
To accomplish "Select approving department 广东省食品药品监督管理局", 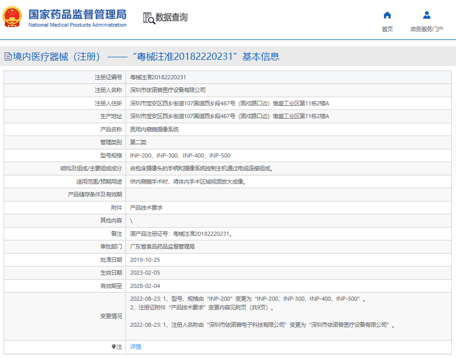I will [162, 247].
